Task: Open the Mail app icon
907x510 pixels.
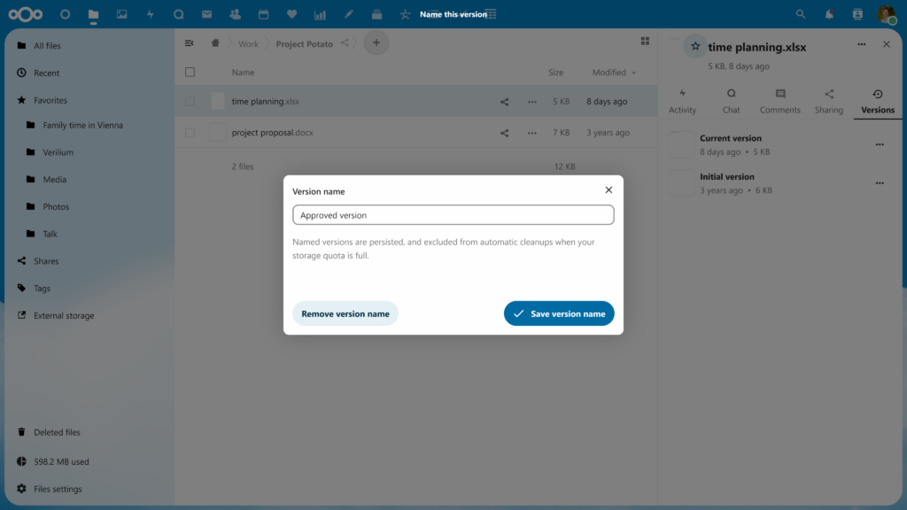Action: (206, 13)
